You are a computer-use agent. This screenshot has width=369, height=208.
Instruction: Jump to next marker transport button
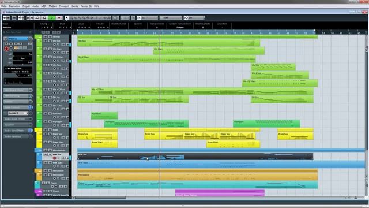coord(32,18)
